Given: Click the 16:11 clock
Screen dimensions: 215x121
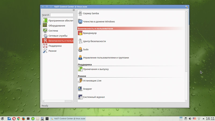Looking at the screenshot, I should (210, 119).
